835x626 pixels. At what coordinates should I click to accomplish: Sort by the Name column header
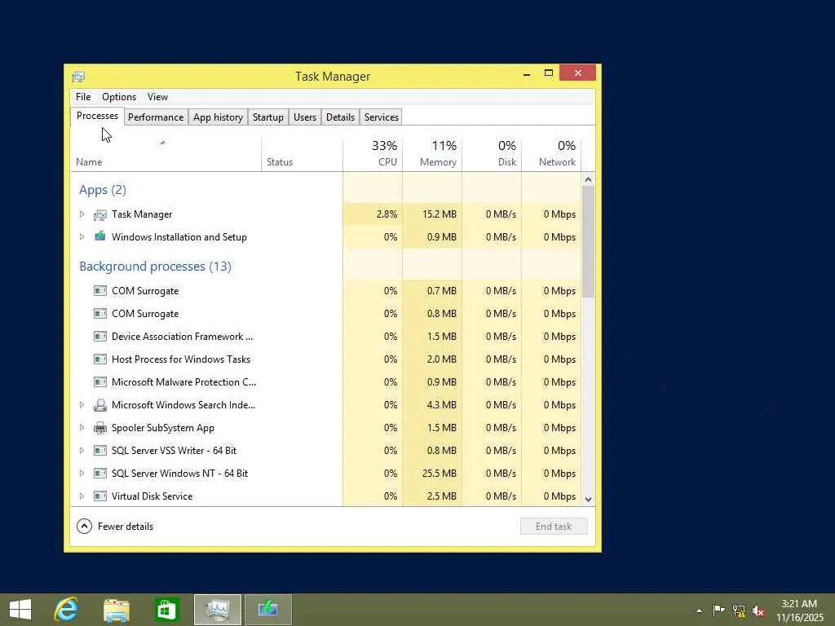[166, 154]
